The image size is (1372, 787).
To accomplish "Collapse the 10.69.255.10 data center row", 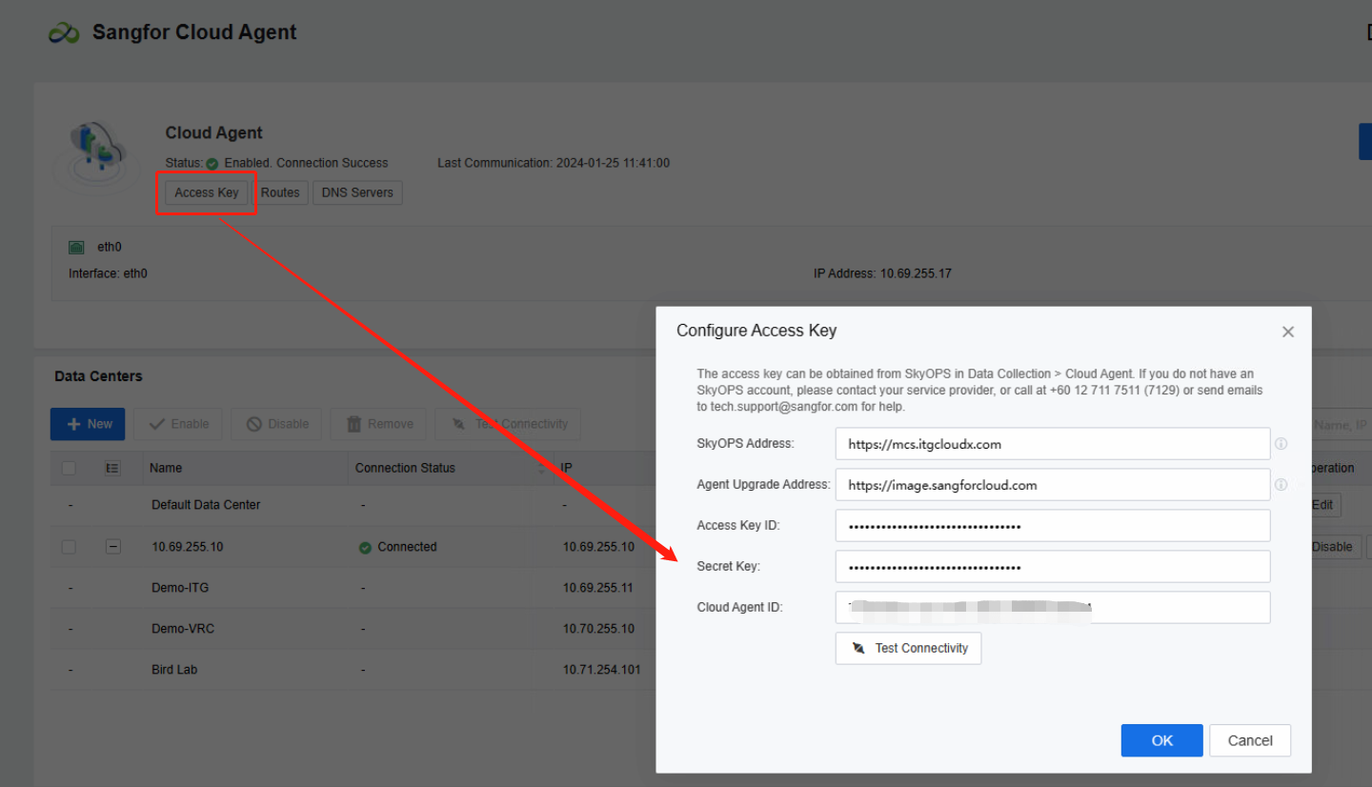I will (112, 546).
